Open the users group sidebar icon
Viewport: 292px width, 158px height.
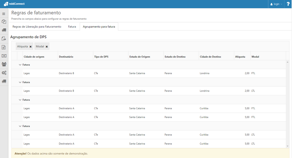pyautogui.click(x=4, y=64)
